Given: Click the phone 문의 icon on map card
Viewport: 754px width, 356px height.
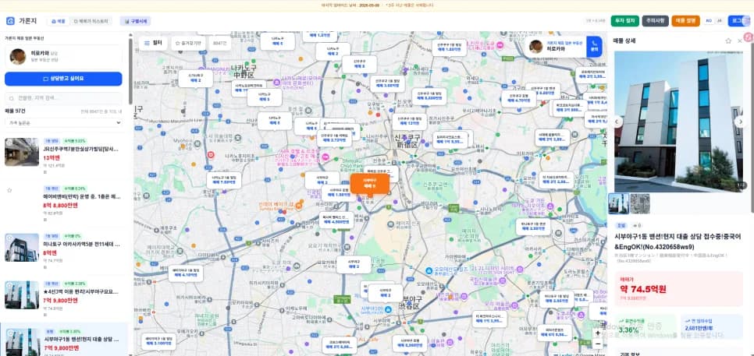Looking at the screenshot, I should pos(594,47).
